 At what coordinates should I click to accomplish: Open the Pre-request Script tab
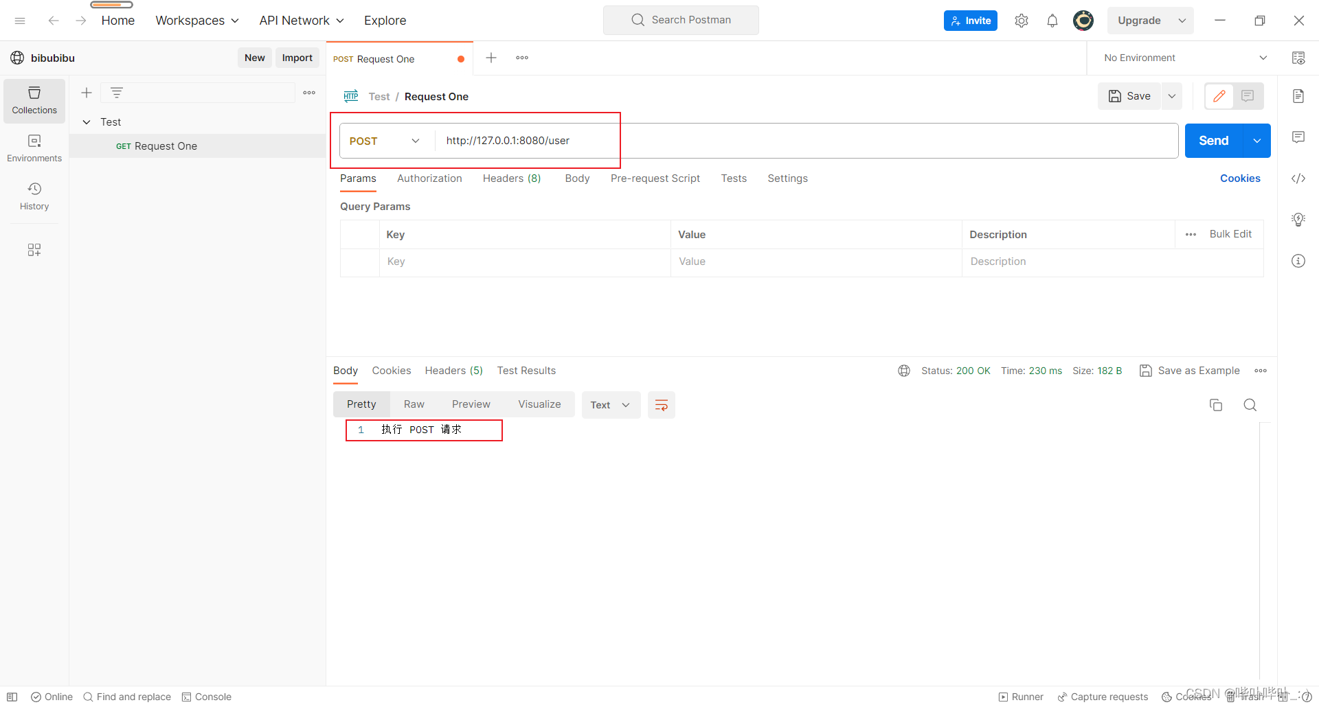click(x=655, y=178)
